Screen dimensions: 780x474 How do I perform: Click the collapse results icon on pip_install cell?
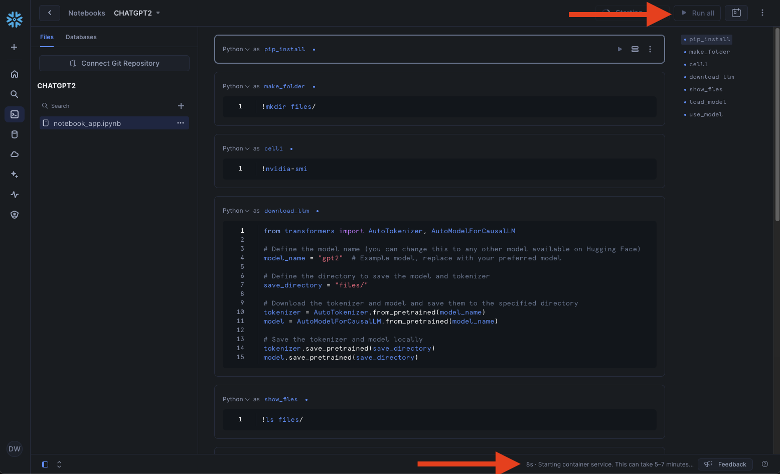[635, 49]
